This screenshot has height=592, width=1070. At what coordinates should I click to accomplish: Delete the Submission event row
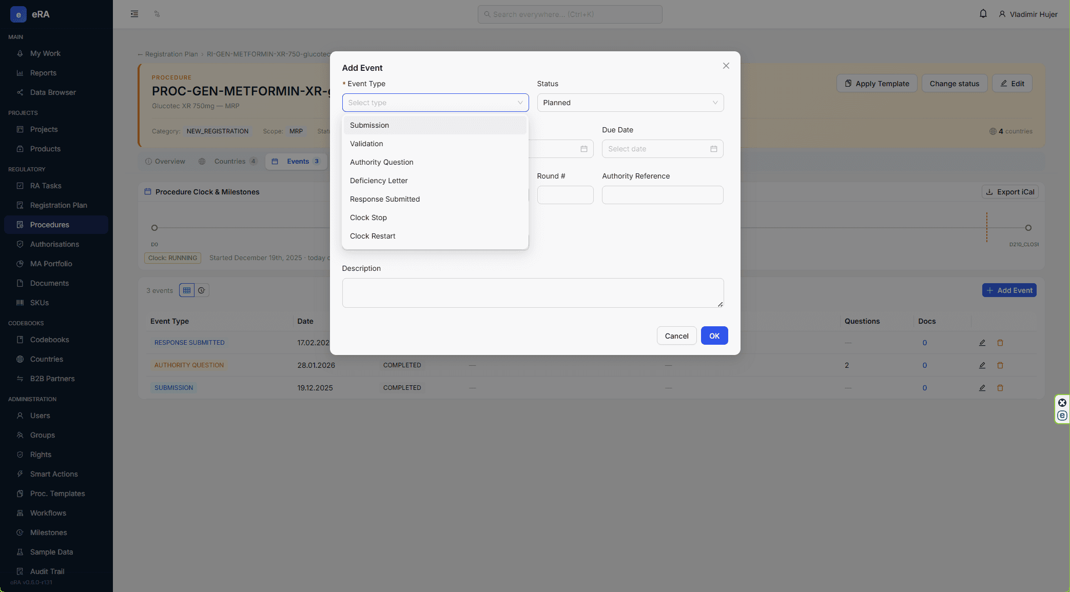tap(1000, 388)
